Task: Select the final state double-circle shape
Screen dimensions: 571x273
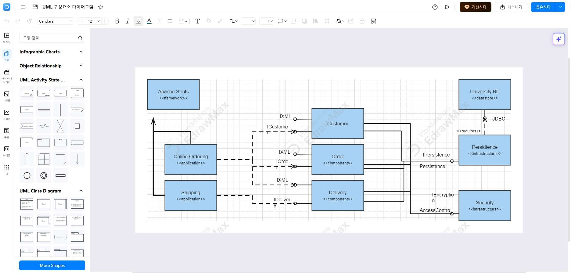Action: (x=44, y=175)
